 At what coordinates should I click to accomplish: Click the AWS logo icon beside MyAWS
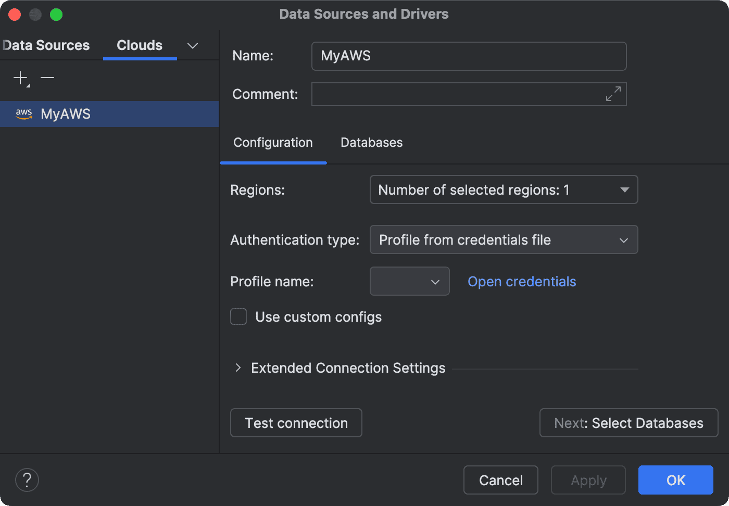(x=24, y=114)
